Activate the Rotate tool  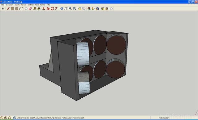(x=52, y=9)
